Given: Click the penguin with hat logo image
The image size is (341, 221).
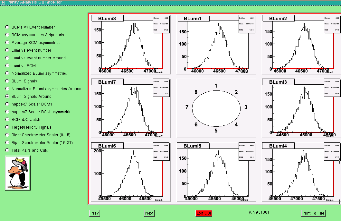Looking at the screenshot, I should point(18,173).
